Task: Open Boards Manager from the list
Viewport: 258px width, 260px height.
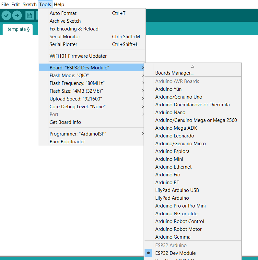Action: coord(174,73)
